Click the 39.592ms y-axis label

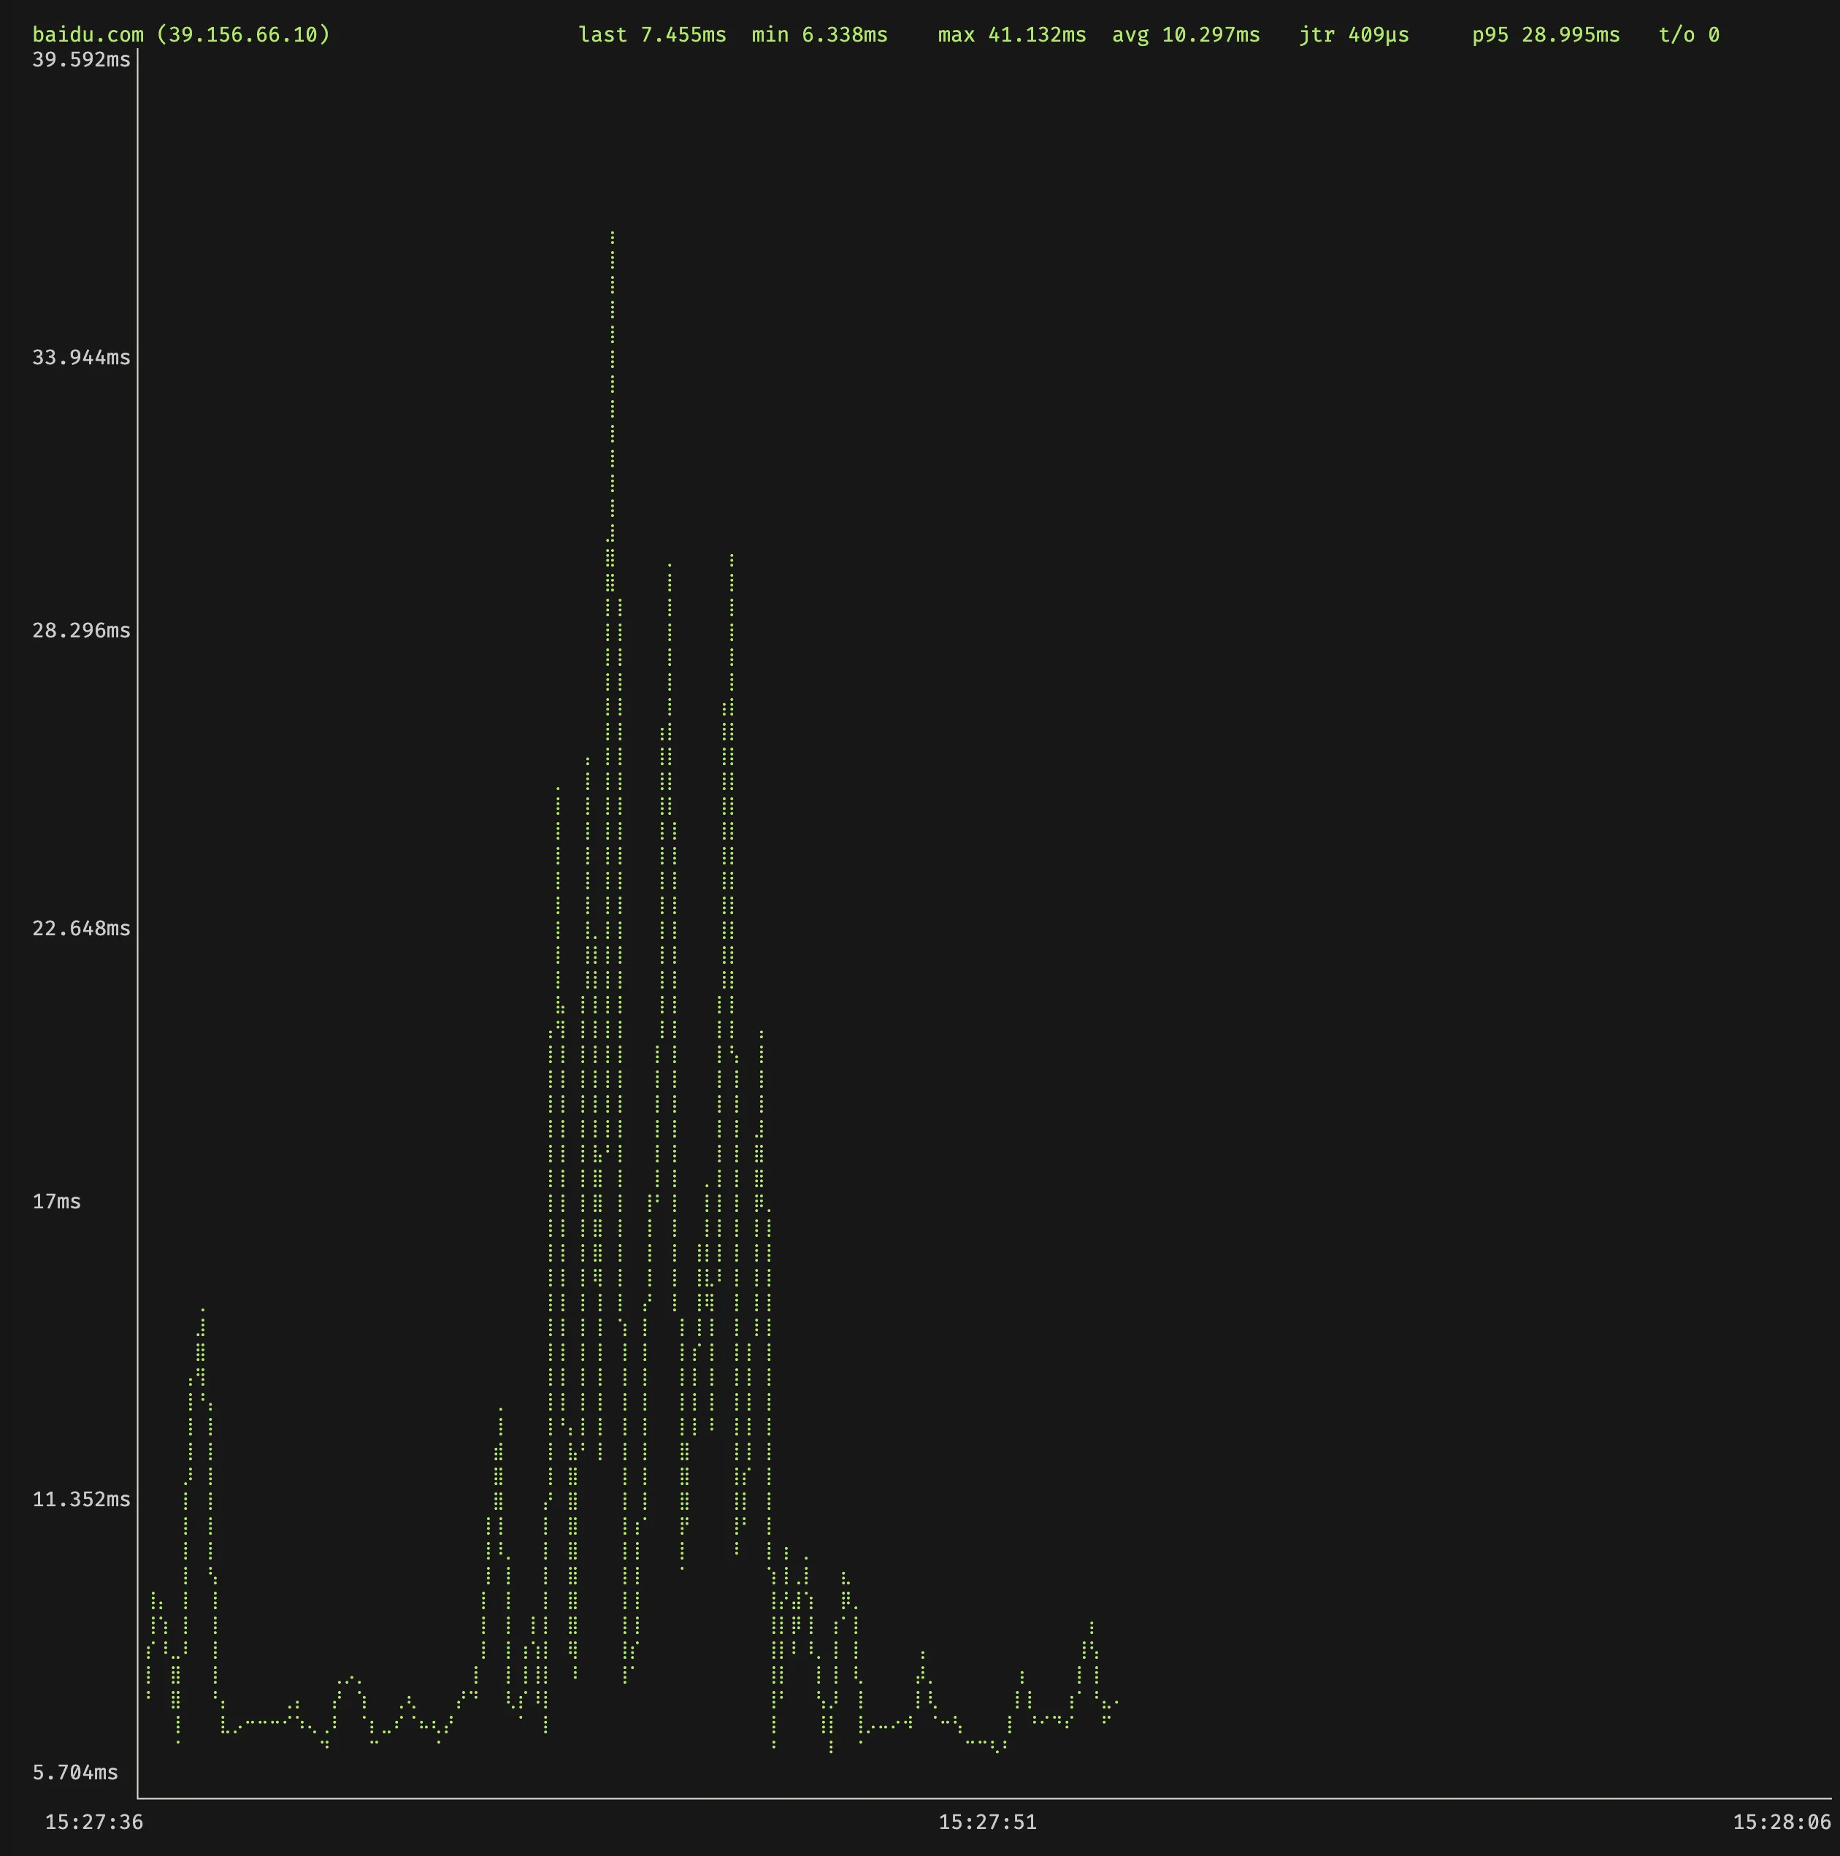[x=81, y=61]
